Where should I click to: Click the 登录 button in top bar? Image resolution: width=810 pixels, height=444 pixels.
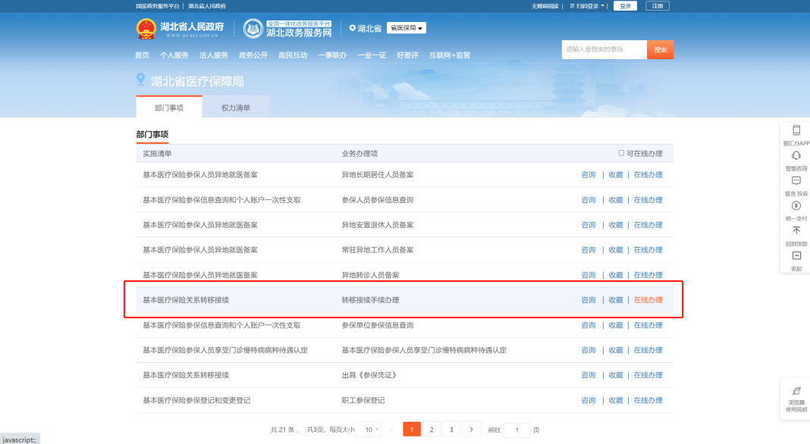click(x=625, y=6)
